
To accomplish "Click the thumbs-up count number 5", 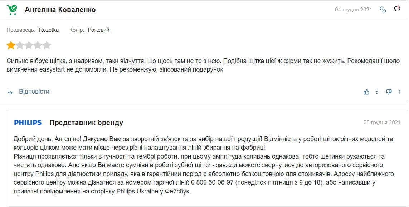I will pos(376,92).
